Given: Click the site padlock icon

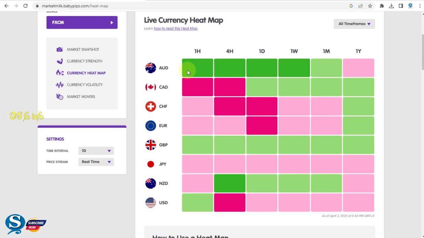Looking at the screenshot, I should coord(37,6).
